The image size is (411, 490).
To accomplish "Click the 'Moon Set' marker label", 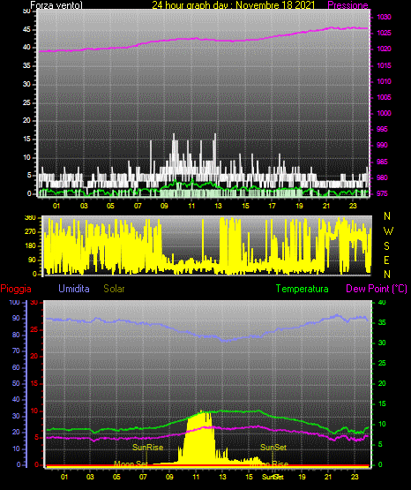I will click(131, 464).
